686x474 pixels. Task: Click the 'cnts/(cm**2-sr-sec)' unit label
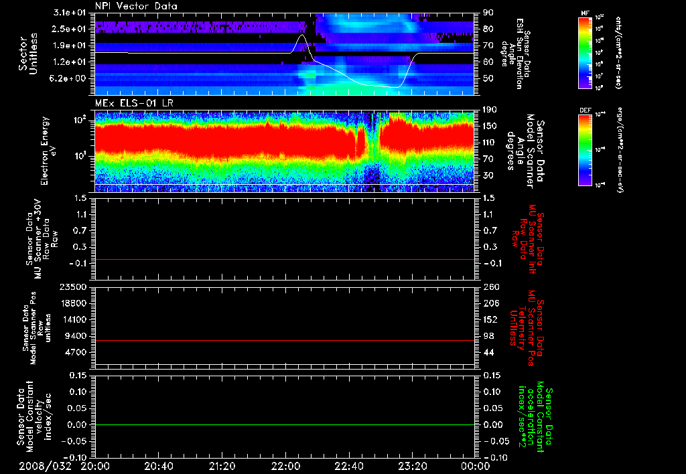[x=618, y=52]
